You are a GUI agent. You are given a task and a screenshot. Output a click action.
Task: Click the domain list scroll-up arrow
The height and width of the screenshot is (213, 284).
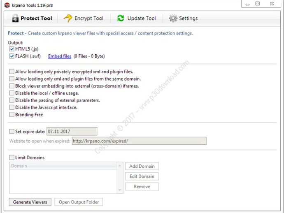tap(120, 166)
